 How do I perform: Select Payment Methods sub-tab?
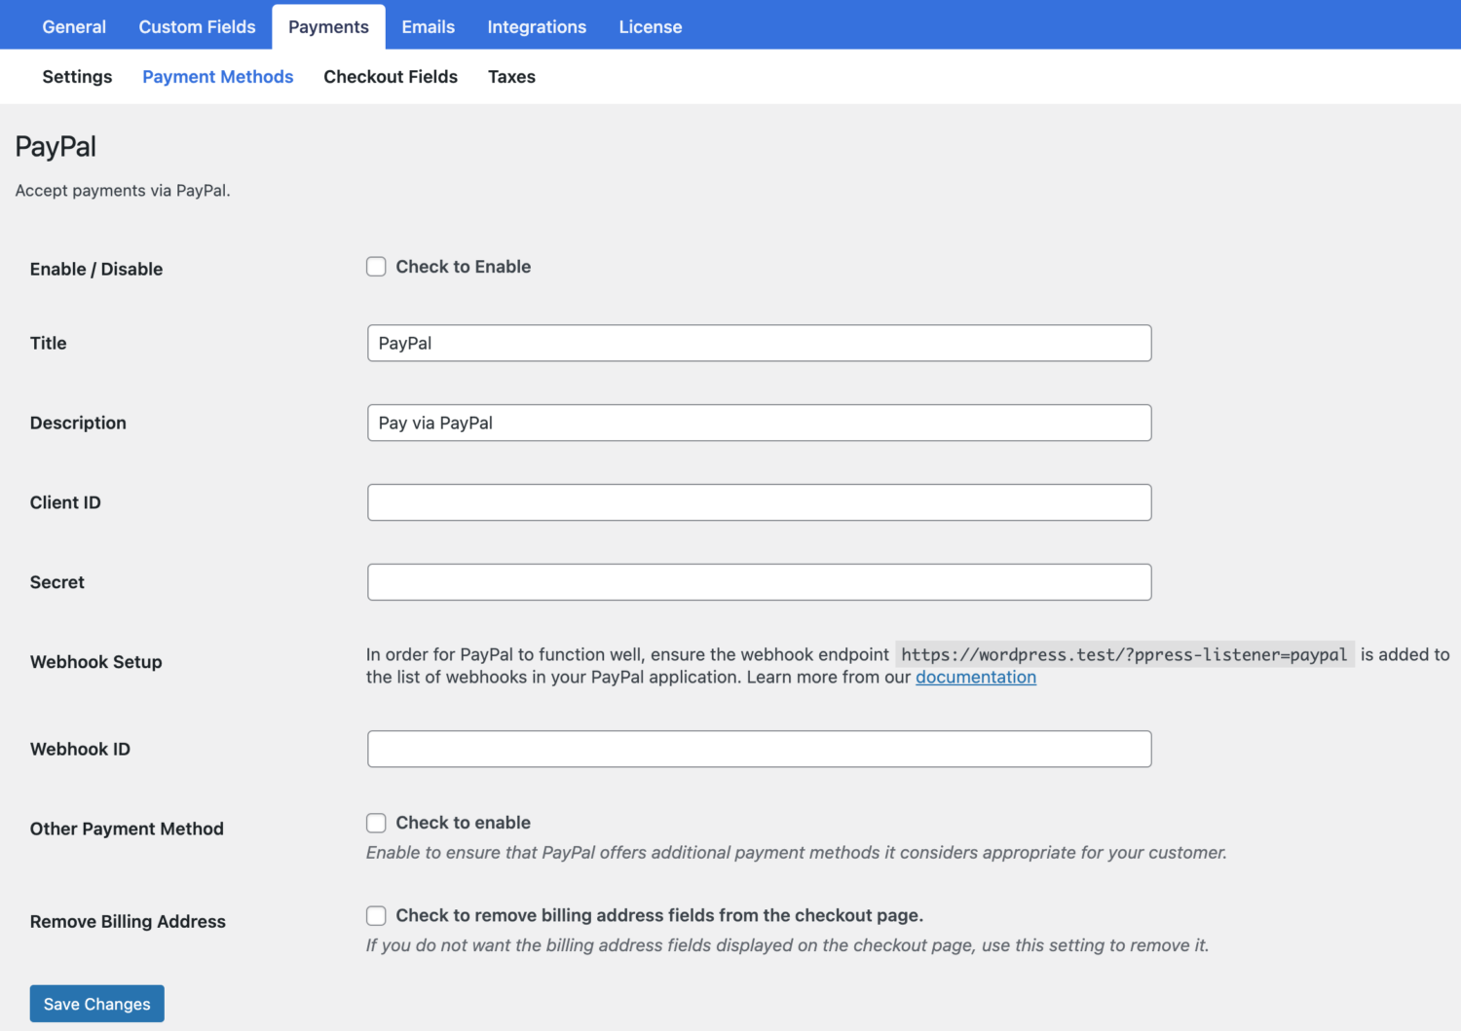coord(217,76)
